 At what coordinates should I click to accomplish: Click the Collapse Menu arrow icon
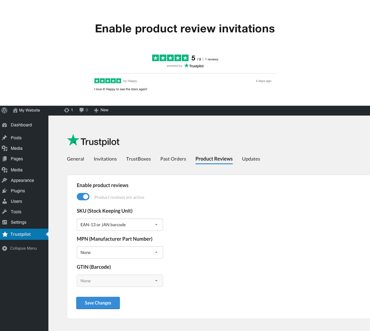pos(5,248)
